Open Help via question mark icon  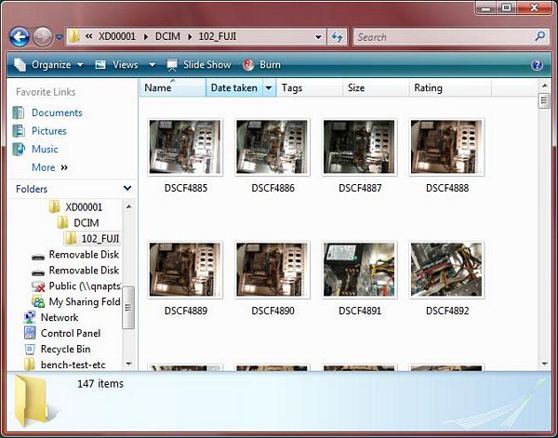537,65
